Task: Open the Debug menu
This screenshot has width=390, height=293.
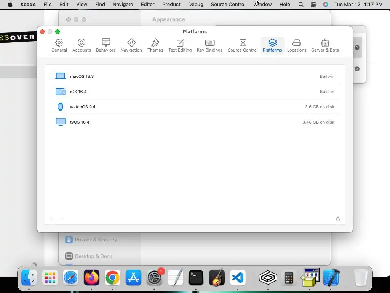Action: [x=195, y=5]
